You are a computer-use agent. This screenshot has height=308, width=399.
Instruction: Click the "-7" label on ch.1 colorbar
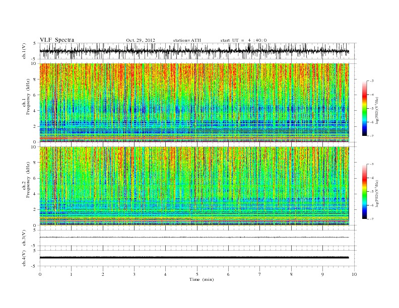[371, 136]
